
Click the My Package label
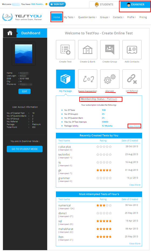66,91
